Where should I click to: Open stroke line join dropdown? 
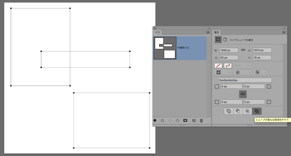260,72
